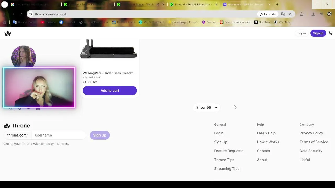The height and width of the screenshot is (188, 335).
Task: Open the footer Sign Up link under General
Action: 221,142
